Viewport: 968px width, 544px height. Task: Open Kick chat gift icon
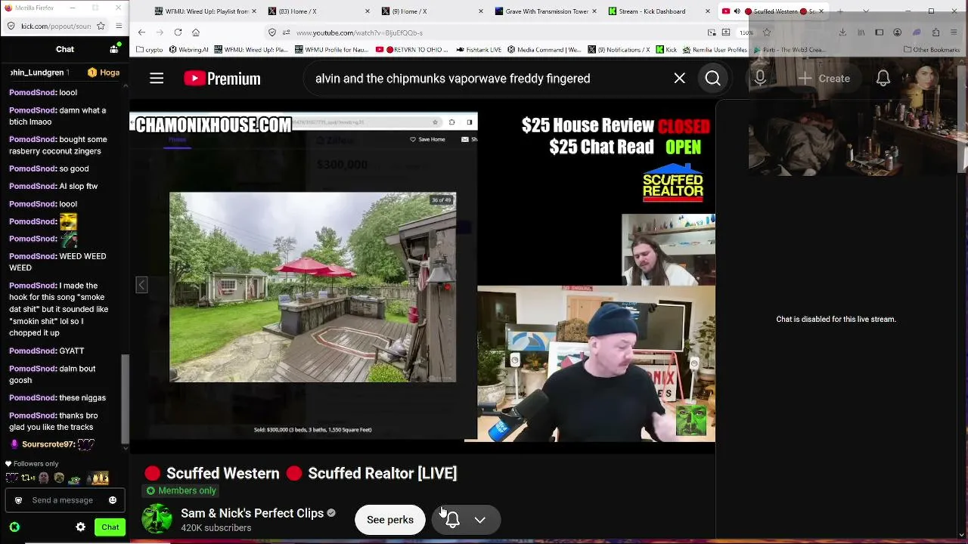pos(113,49)
